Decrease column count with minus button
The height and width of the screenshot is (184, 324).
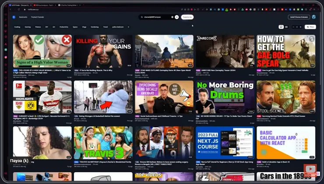click(294, 27)
